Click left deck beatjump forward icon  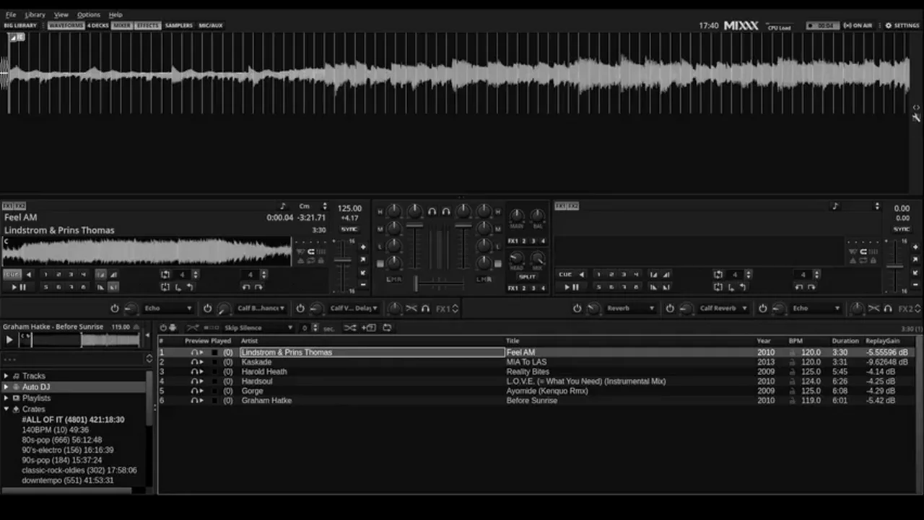(x=258, y=287)
